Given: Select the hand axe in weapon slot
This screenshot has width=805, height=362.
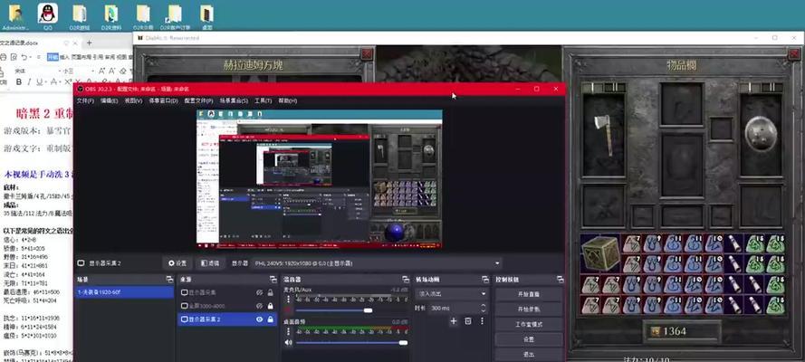Looking at the screenshot, I should pyautogui.click(x=603, y=134).
